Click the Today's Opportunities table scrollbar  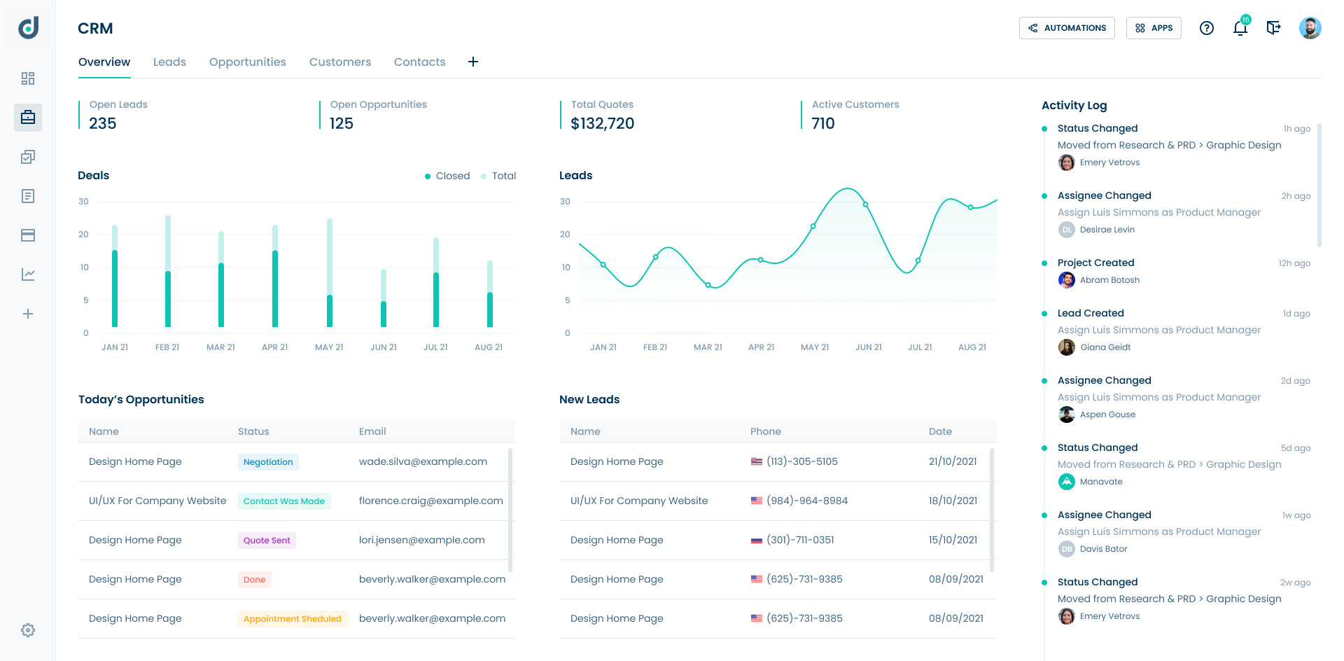coord(510,510)
